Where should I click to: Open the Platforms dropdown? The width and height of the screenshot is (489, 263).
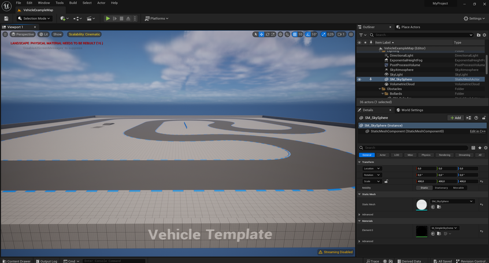tap(157, 18)
